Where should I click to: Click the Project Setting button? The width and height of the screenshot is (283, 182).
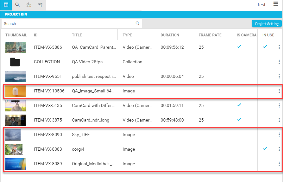coord(267,24)
